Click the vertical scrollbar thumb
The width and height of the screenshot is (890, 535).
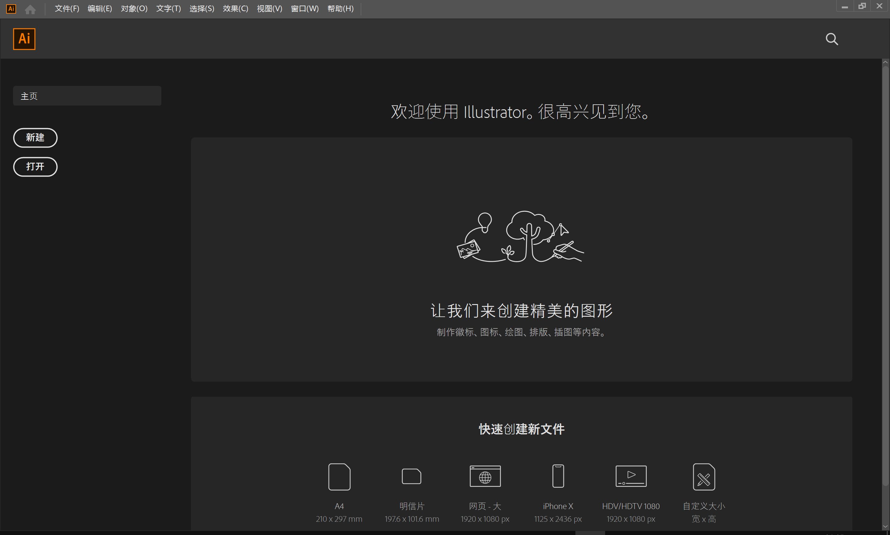point(885,276)
